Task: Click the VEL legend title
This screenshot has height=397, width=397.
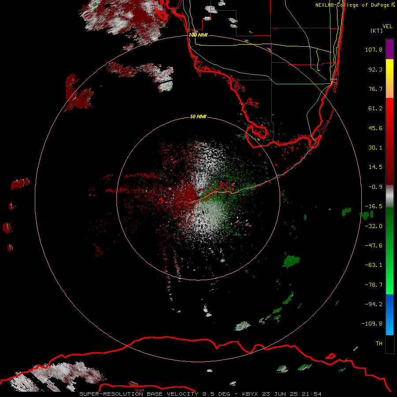Action: coord(387,26)
